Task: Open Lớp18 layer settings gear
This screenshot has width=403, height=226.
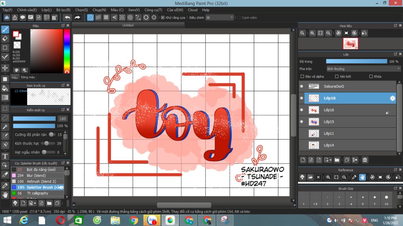Action: pyautogui.click(x=392, y=98)
